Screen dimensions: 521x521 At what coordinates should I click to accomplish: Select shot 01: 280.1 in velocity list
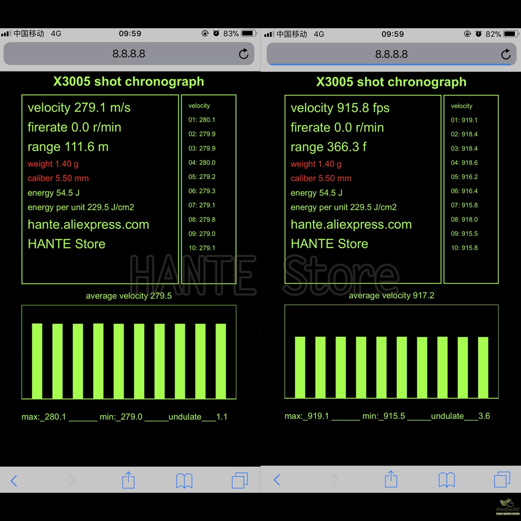(x=202, y=120)
